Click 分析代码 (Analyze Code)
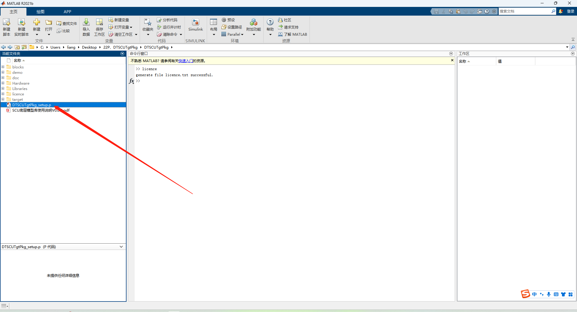 click(x=167, y=20)
